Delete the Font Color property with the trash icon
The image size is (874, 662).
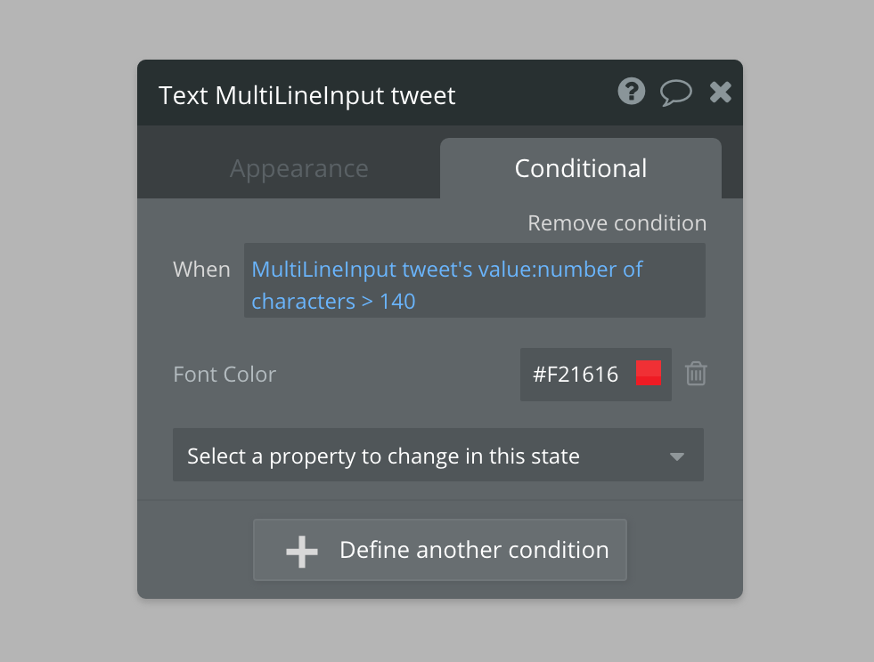(x=696, y=374)
